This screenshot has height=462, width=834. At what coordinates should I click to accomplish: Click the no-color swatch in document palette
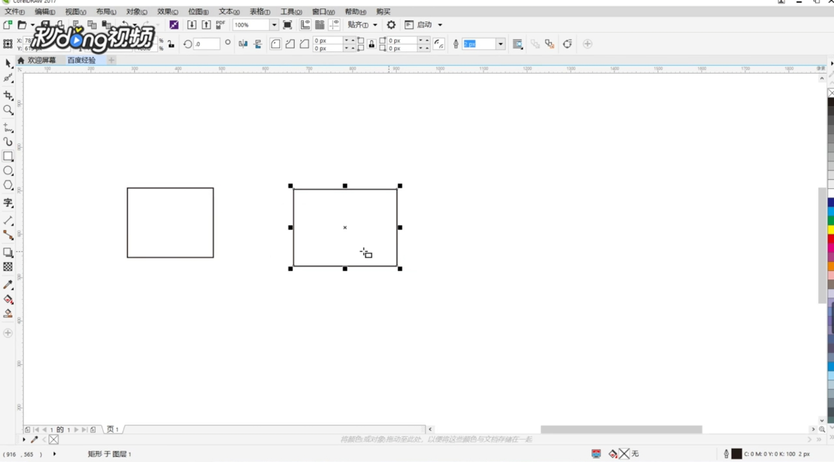point(54,440)
